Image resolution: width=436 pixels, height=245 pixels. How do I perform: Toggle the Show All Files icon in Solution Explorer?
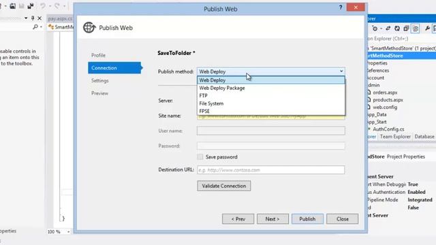[416, 29]
